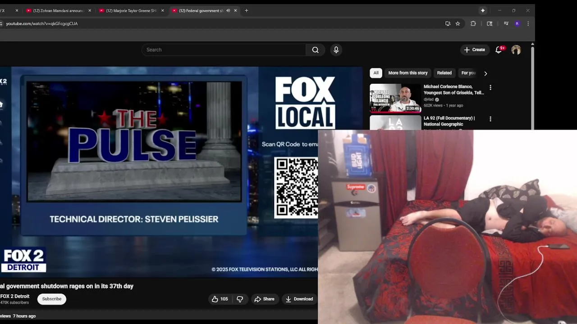The width and height of the screenshot is (577, 324).
Task: Show more filter chips with right chevron
Action: [485, 73]
